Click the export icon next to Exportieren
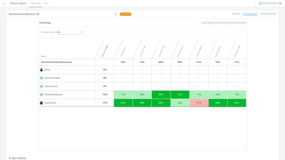285x160 pixels. tap(260, 3)
